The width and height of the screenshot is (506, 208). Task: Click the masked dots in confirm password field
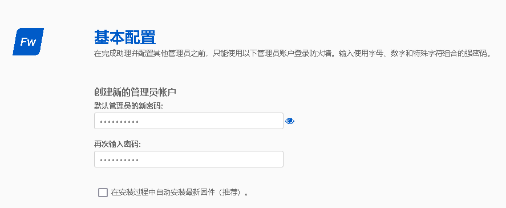[119, 160]
